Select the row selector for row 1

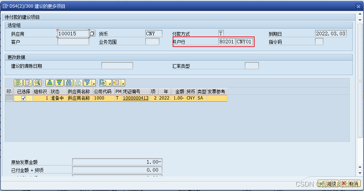point(9,98)
